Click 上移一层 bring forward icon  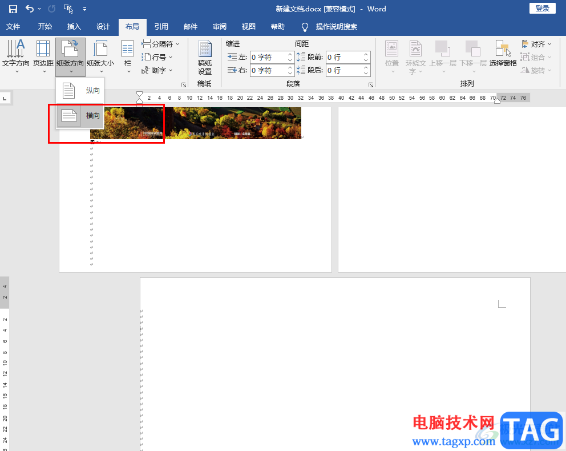point(443,56)
